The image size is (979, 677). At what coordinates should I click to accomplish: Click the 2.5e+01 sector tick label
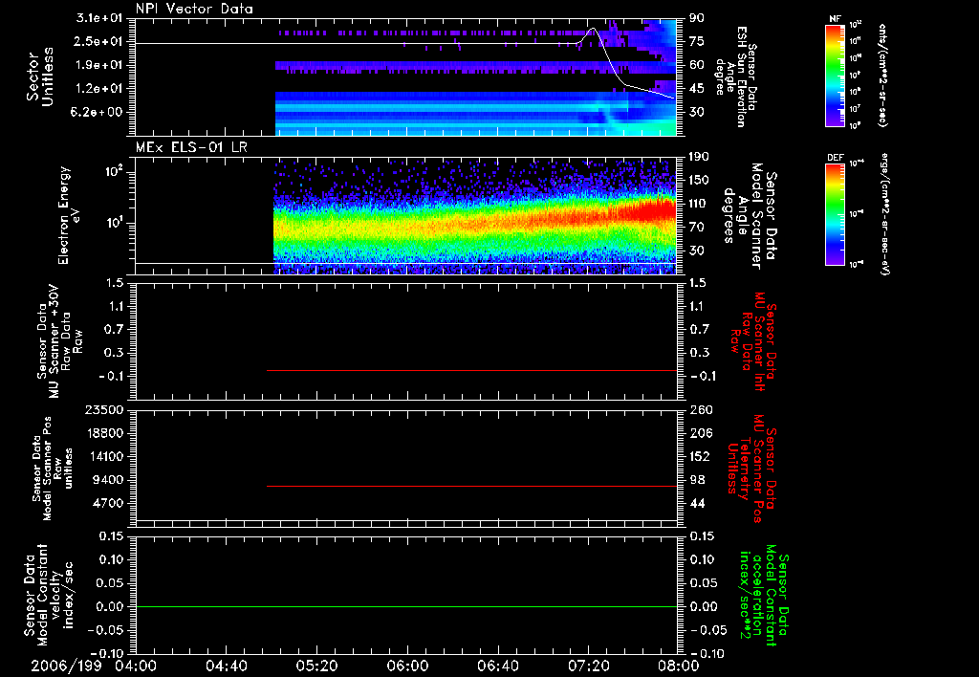(98, 41)
